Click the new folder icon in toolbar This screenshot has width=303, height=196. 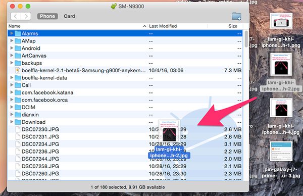tap(236, 16)
